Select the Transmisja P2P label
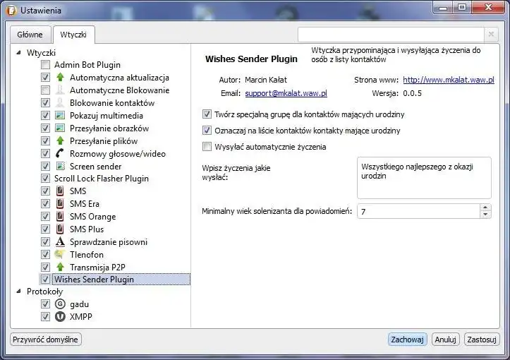Image resolution: width=510 pixels, height=360 pixels. point(97,268)
